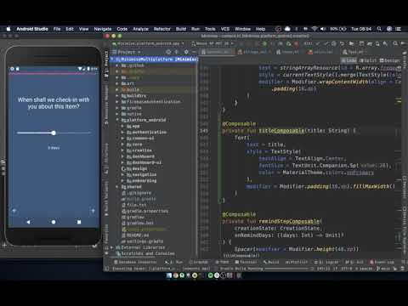Click the Gradle Build Running status text
The image size is (408, 306).
pos(241,269)
